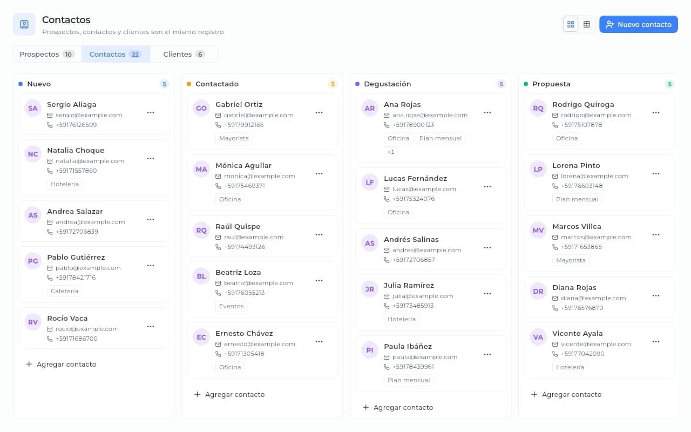691x432 pixels.
Task: Click the three-dot icon for Julia Ramírez
Action: point(487,293)
